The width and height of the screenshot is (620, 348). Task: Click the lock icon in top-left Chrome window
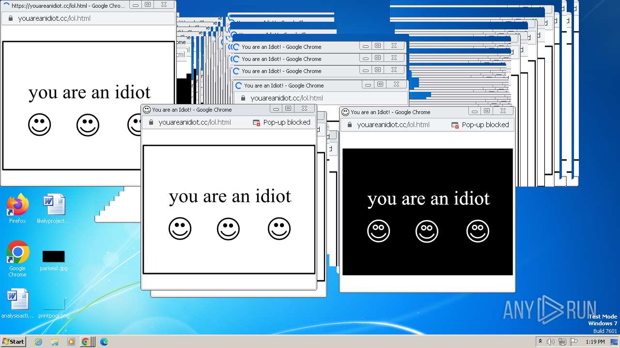10,18
